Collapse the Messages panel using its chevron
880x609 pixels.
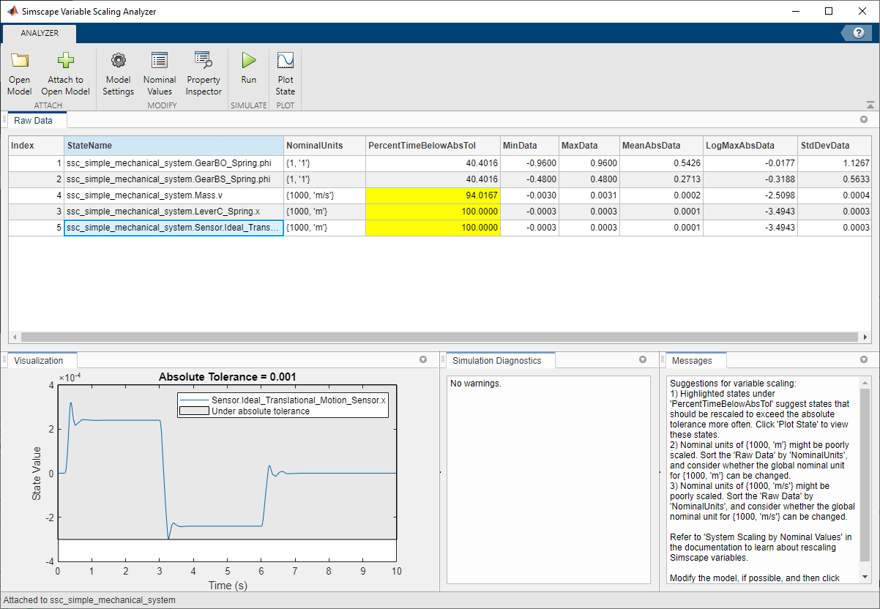tap(864, 359)
